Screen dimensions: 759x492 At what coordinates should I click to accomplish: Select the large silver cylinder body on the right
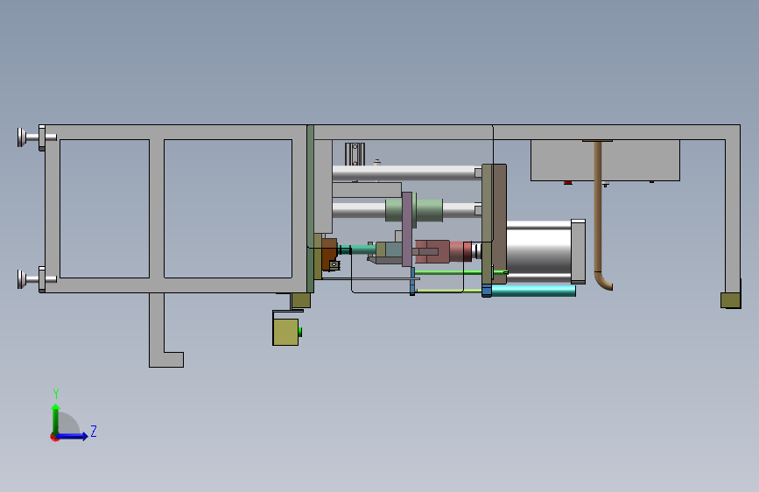point(538,252)
